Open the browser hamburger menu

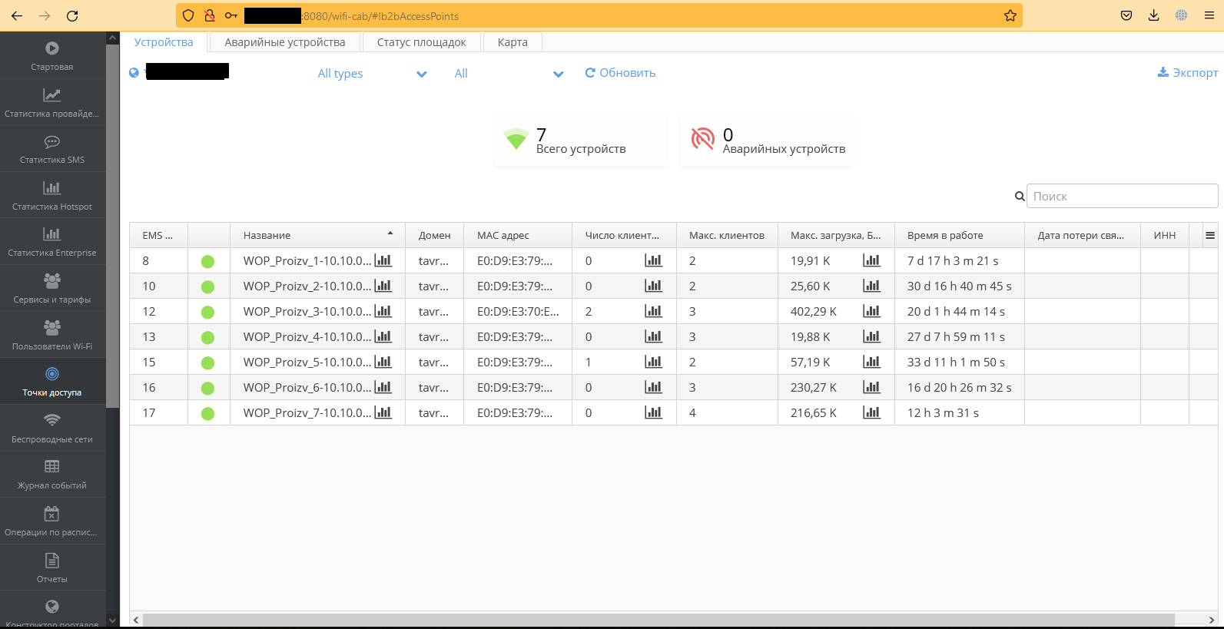1209,15
